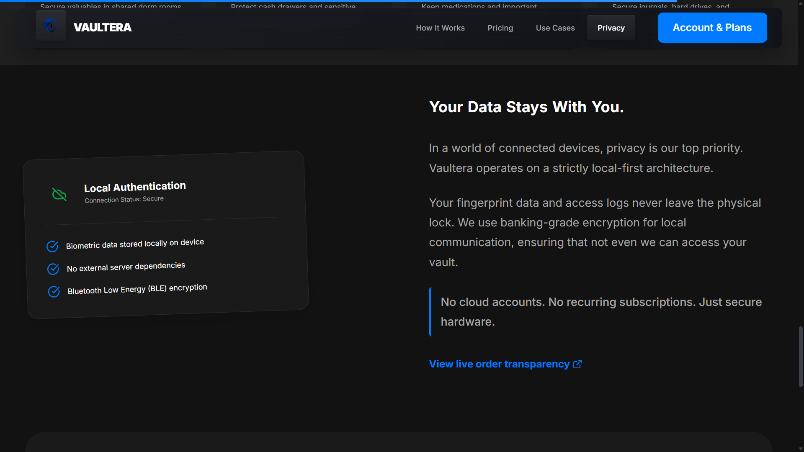Screen dimensions: 804x452
Task: Open the Use Cases nav item
Action: pos(555,28)
